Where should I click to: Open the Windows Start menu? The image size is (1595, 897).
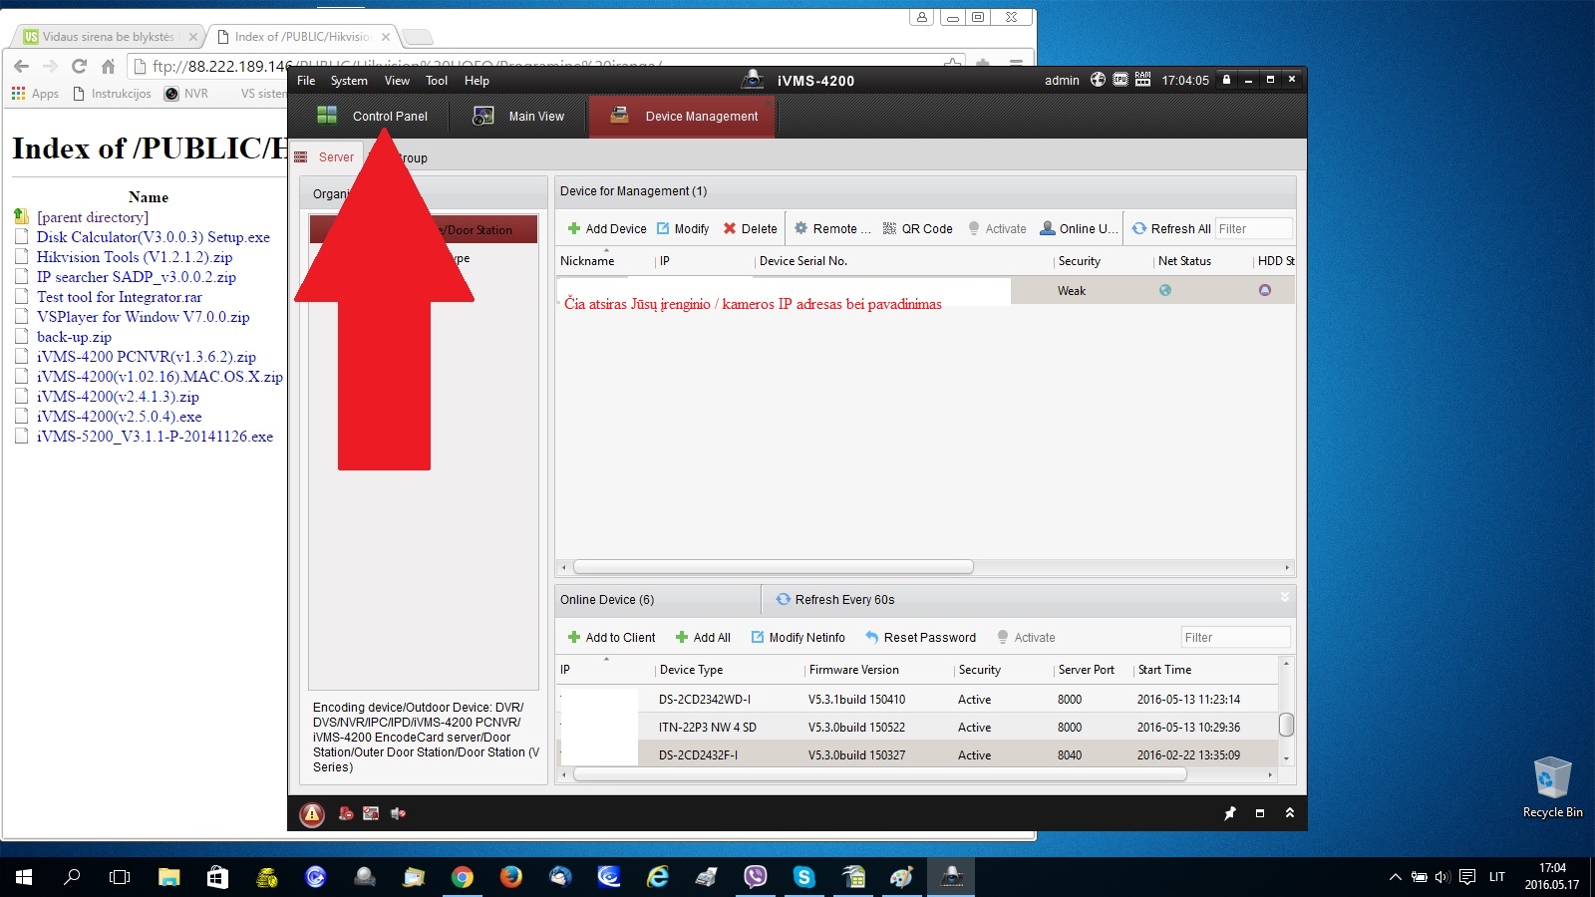24,877
